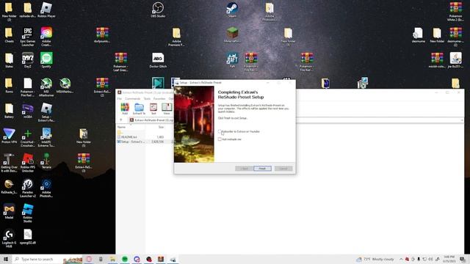Open Raft desktop shortcut
The width and height of the screenshot is (470, 264).
(x=232, y=60)
